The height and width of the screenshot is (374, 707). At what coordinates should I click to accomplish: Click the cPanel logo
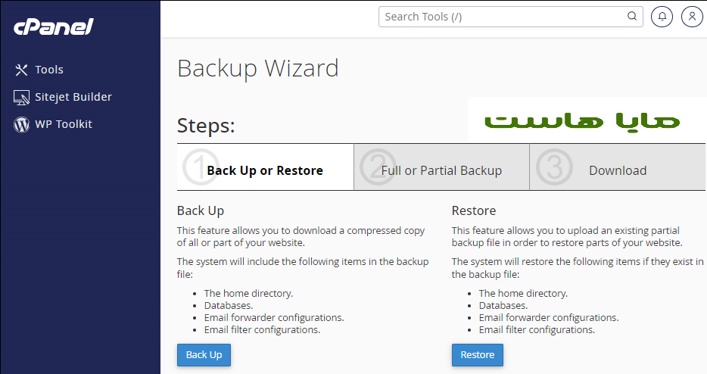pyautogui.click(x=53, y=27)
